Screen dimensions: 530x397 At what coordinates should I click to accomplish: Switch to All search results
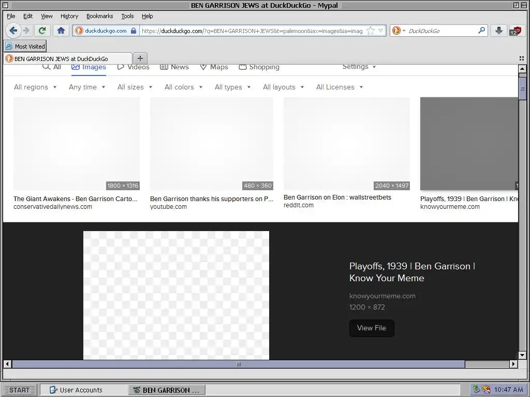click(x=52, y=67)
